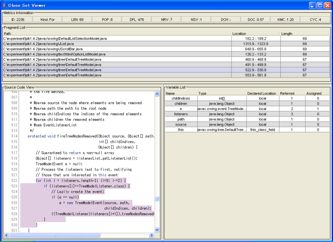Viewport: 333px width, 242px height.
Task: Sort fragment list by Location column header
Action: [256, 34]
